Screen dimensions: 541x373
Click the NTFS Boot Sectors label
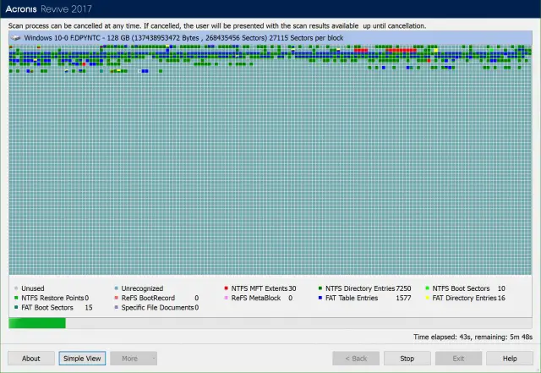click(461, 288)
